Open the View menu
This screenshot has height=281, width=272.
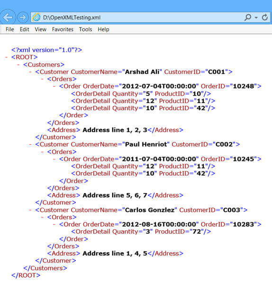click(40, 29)
